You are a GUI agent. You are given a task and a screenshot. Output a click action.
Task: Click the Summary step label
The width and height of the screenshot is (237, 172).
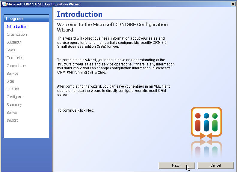(x=14, y=105)
